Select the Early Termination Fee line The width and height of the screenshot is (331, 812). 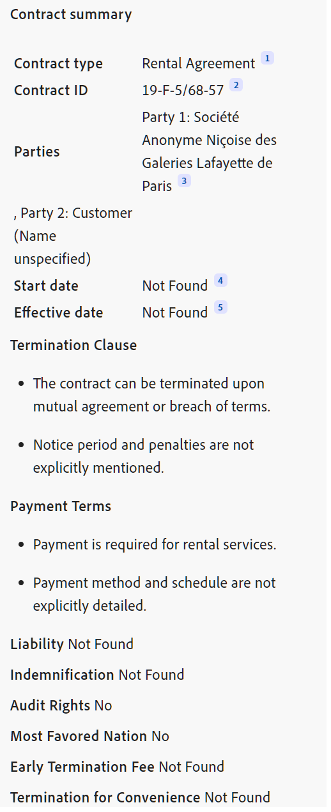(x=117, y=767)
